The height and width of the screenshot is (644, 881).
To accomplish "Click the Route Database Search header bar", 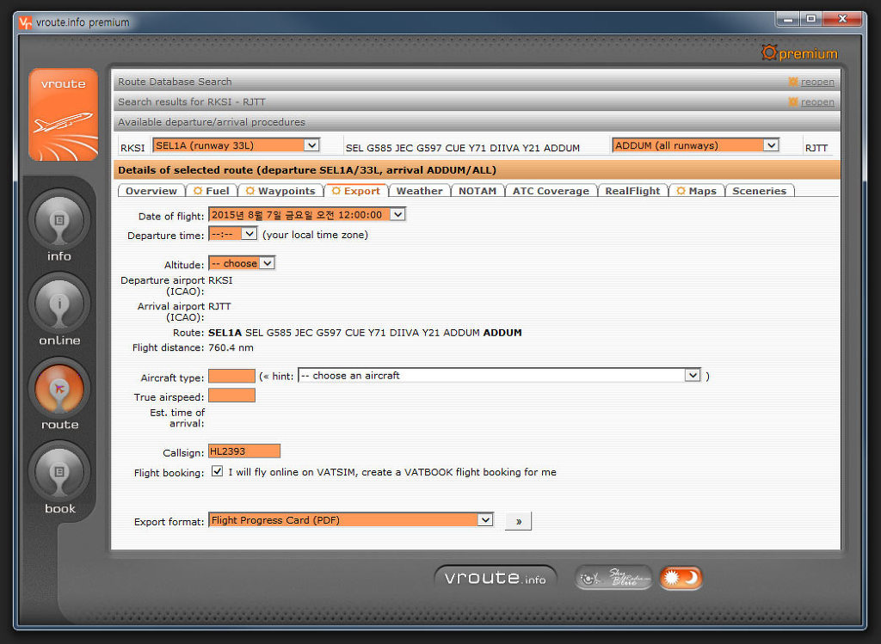I will click(x=477, y=82).
